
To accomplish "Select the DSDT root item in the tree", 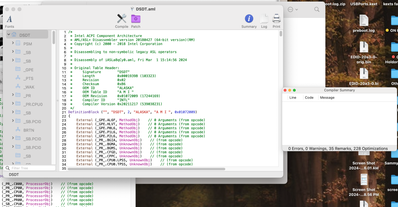I will (x=27, y=35).
